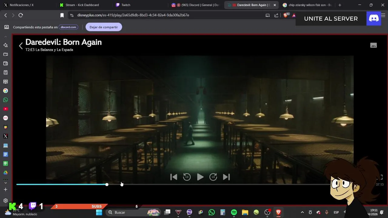This screenshot has width=388, height=218.
Task: Jump to the previous episode
Action: coord(174,177)
